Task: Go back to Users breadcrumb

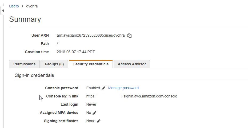Action: click(x=14, y=6)
